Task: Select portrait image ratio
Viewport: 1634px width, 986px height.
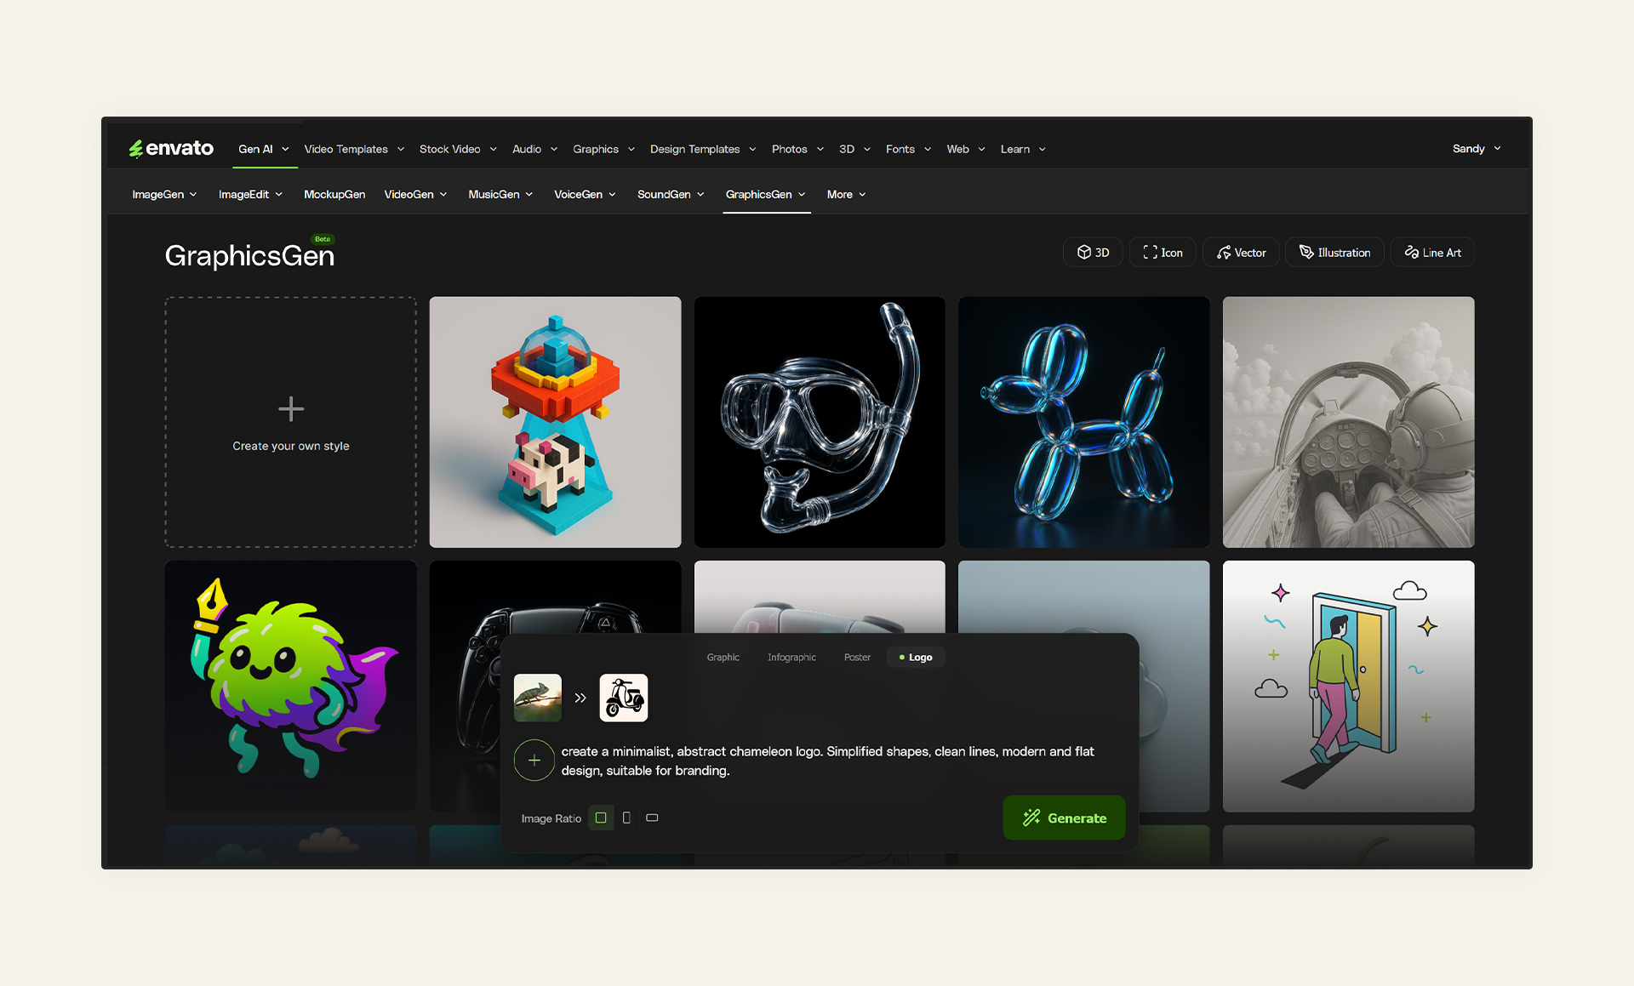Action: (x=626, y=818)
